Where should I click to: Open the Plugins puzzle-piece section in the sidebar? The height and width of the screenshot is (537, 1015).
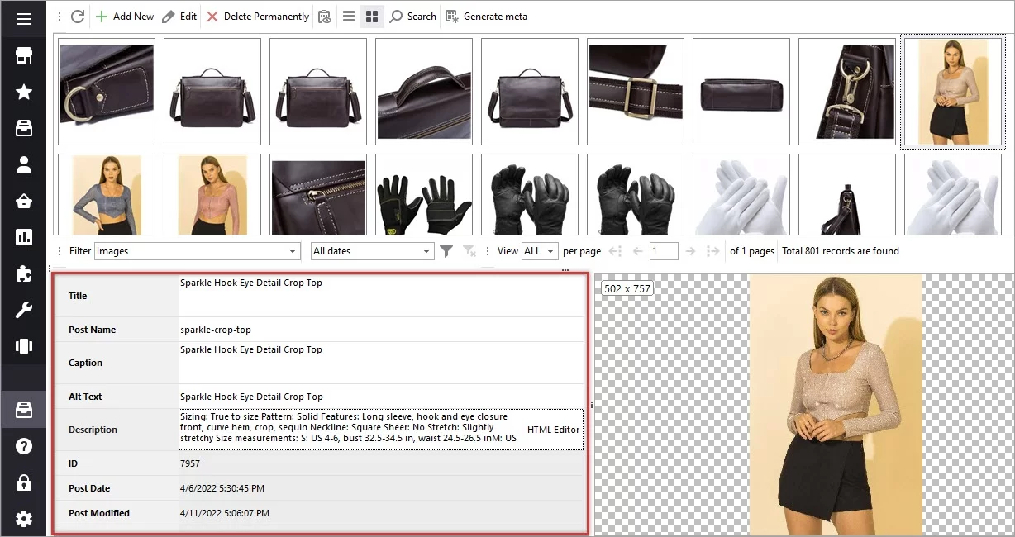22,275
